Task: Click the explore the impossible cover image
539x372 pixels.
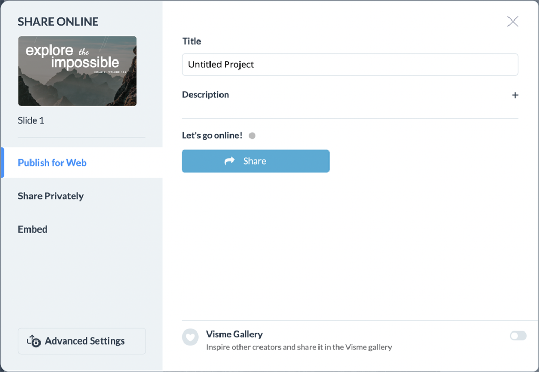Action: 77,71
